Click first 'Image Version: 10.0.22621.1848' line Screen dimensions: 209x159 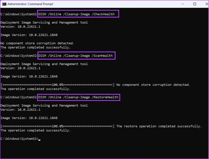pos(29,35)
